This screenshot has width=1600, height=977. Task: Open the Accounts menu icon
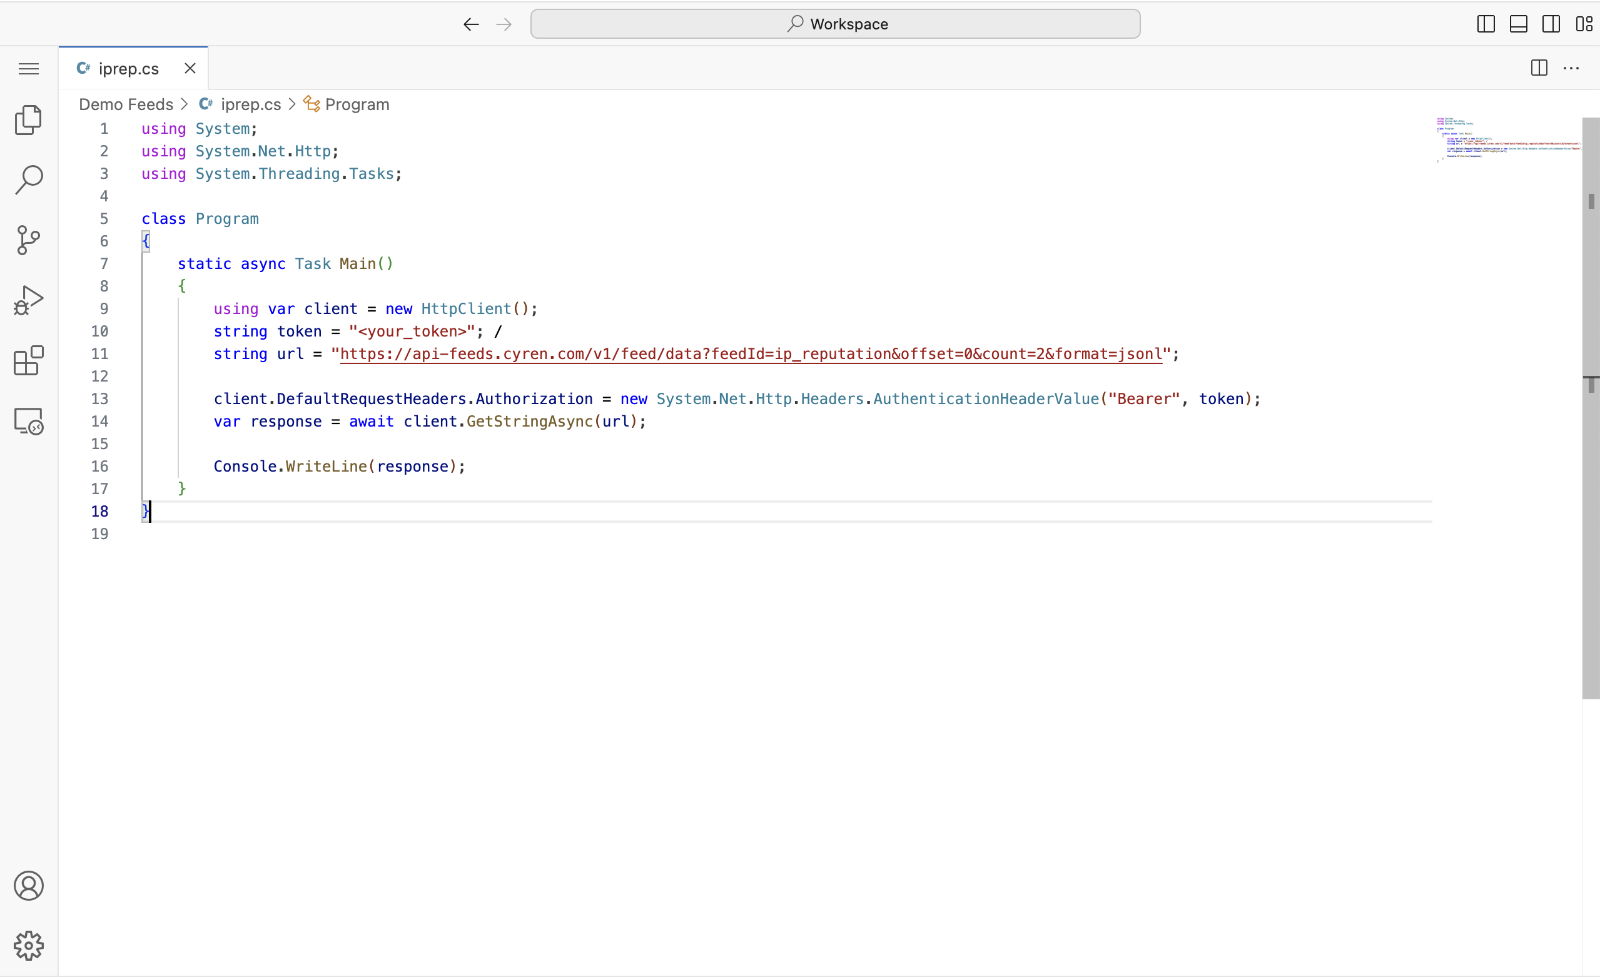tap(29, 886)
